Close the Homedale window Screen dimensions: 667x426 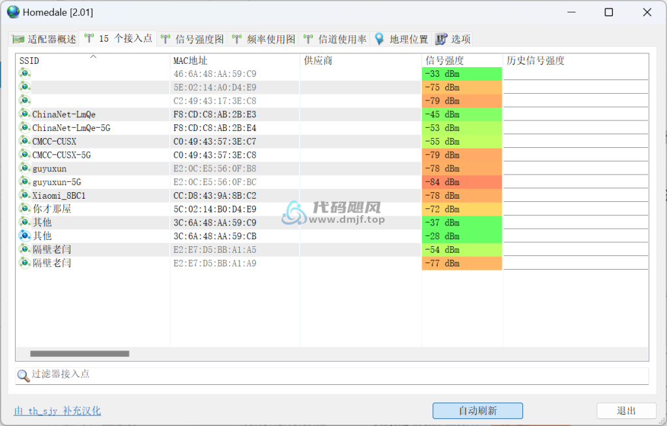pos(647,12)
